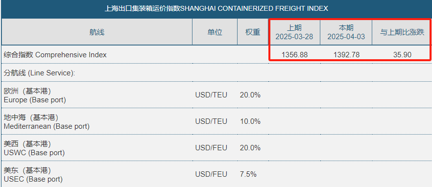The width and height of the screenshot is (432, 187).
Task: Select the 单位 column header
Action: tap(215, 32)
